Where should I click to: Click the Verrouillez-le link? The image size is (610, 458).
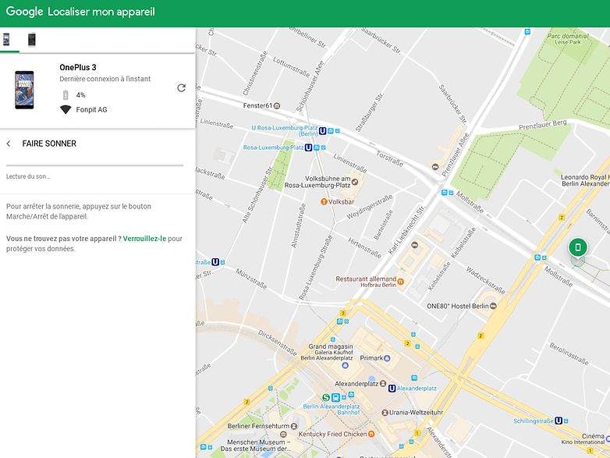pos(144,239)
